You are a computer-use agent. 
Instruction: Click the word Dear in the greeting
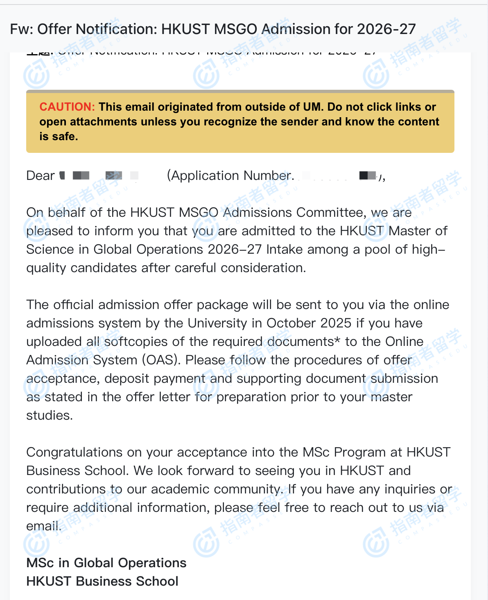coord(40,176)
